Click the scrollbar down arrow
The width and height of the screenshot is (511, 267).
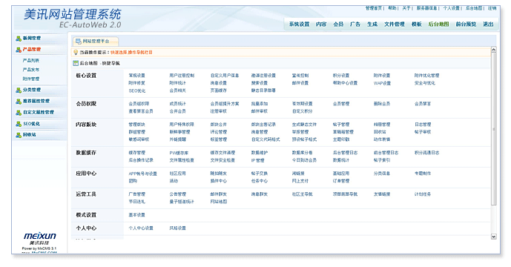494,237
